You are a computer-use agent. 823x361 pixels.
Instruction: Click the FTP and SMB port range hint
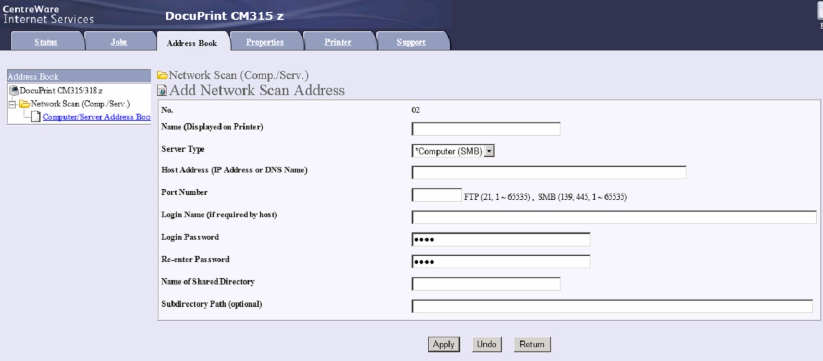(x=546, y=197)
